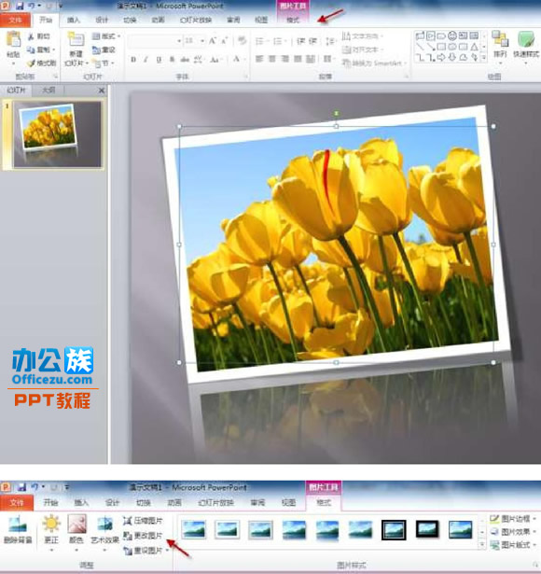Click New Slide (新建幻灯片) icon
This screenshot has width=541, height=574.
click(76, 40)
